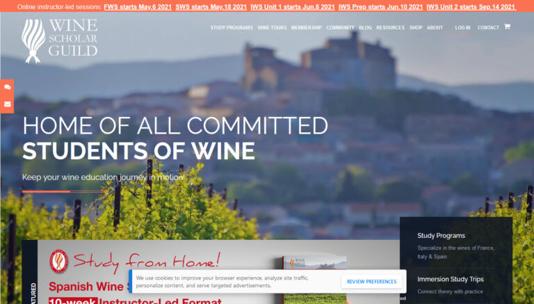Viewport: 534px width, 304px height.
Task: Click the chat bubble sidebar icon
Action: point(7,87)
